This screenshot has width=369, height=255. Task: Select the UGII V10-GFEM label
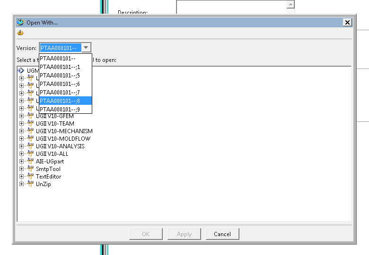point(55,116)
